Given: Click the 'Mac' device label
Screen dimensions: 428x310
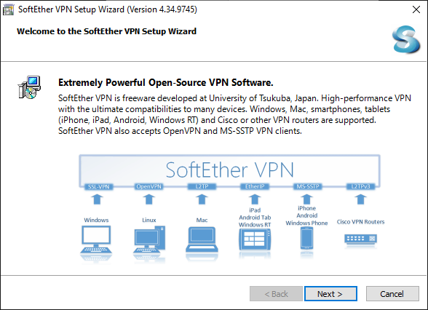Looking at the screenshot, I should 202,220.
